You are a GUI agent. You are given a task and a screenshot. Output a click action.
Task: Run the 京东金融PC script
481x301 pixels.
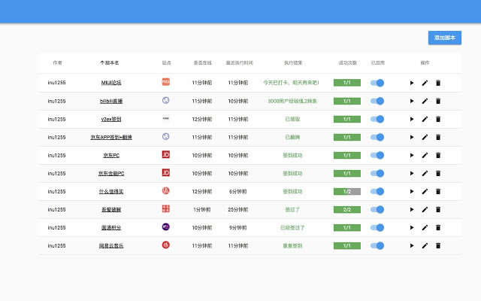click(x=412, y=174)
